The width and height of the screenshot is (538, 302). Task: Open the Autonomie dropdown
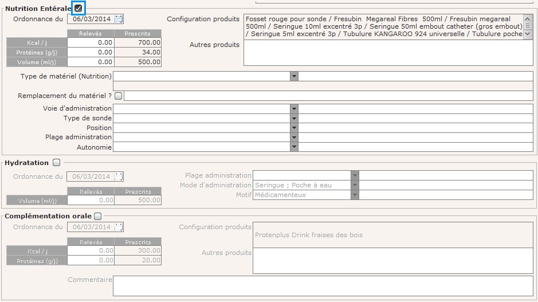pyautogui.click(x=294, y=147)
